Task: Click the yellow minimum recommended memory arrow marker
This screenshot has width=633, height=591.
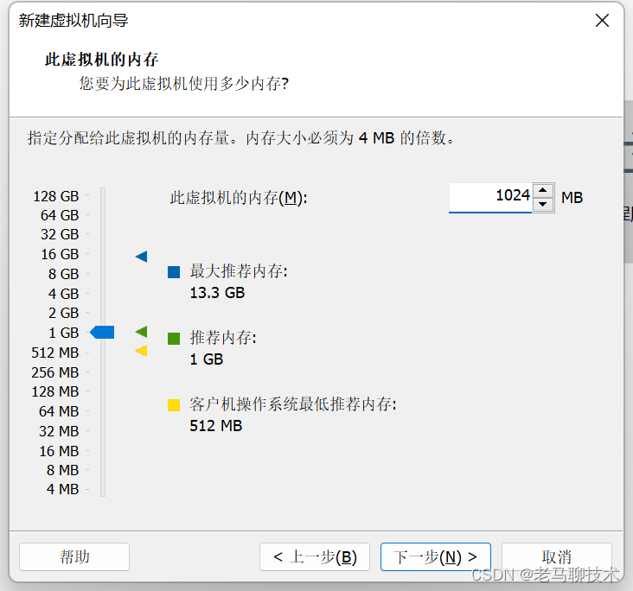Action: (141, 351)
